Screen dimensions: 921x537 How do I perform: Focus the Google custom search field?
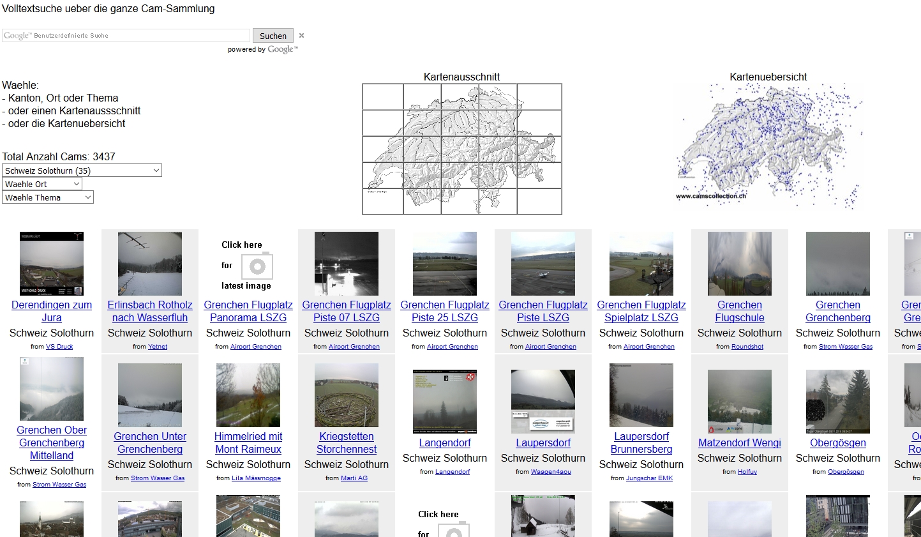click(126, 36)
